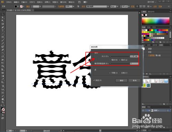Open the zoom level dropdown in the status bar
172x132 pixels.
tap(13, 131)
